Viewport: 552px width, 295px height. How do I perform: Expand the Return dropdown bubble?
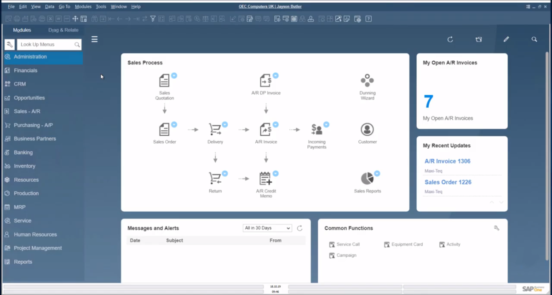[x=224, y=174]
